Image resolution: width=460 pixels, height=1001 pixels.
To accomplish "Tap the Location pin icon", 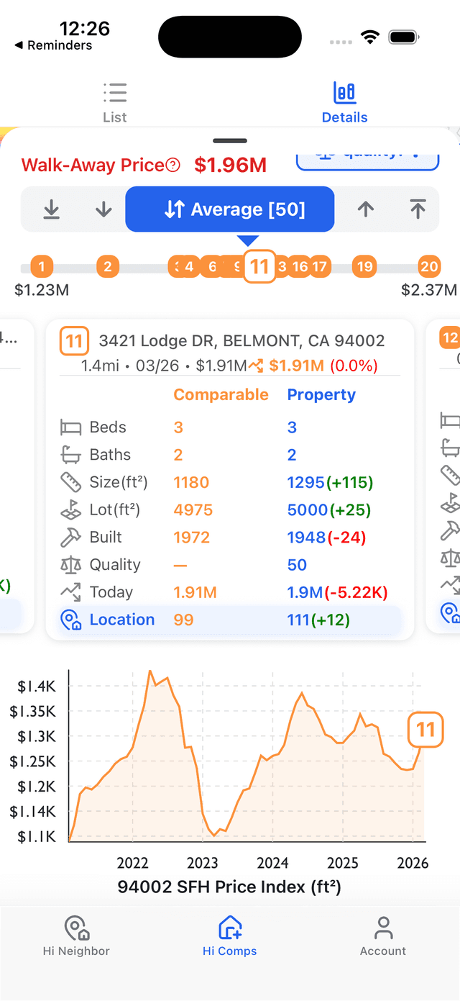I will [71, 620].
